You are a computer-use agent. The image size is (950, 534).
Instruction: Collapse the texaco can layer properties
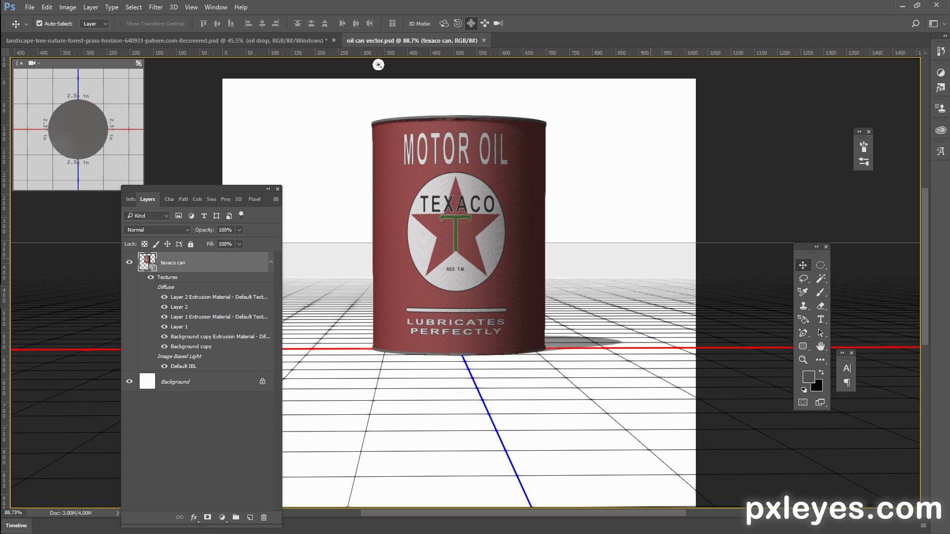(271, 262)
